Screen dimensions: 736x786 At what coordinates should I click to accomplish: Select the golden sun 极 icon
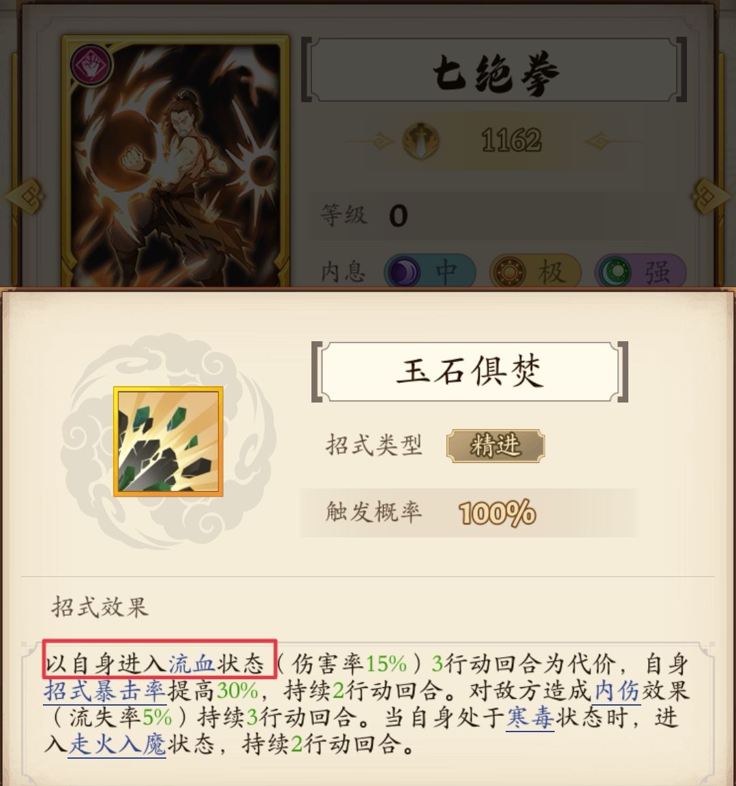(510, 272)
